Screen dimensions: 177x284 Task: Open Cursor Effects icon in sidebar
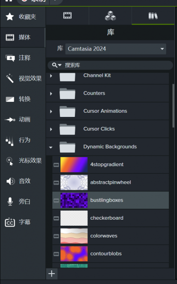click(x=10, y=161)
